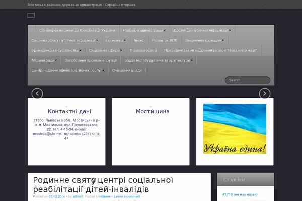This screenshot has width=302, height=201.
Task: Click the Мостищина card heading
Action: (153, 111)
